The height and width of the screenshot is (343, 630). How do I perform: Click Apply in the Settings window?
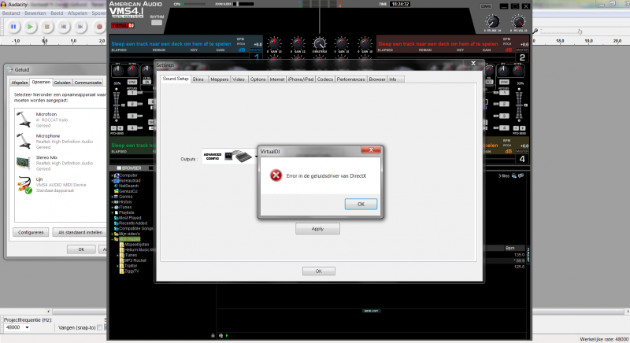(317, 229)
